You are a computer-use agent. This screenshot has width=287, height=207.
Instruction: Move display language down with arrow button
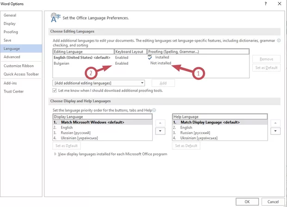pos(160,131)
